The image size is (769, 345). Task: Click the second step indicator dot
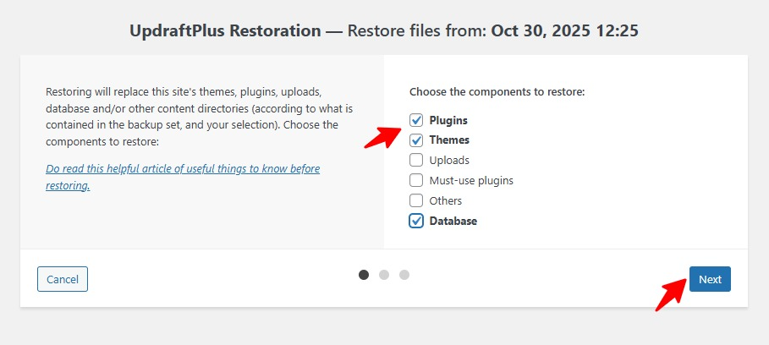click(x=384, y=275)
